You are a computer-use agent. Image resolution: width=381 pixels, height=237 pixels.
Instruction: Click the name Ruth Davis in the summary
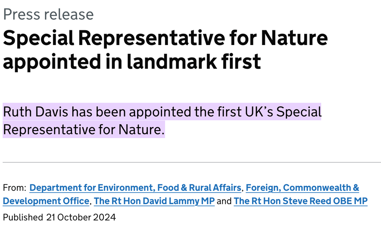point(35,112)
